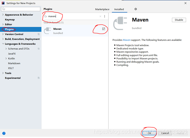Disable the Maven plugin
Image resolution: width=190 pixels, height=138 pixels.
[179, 20]
